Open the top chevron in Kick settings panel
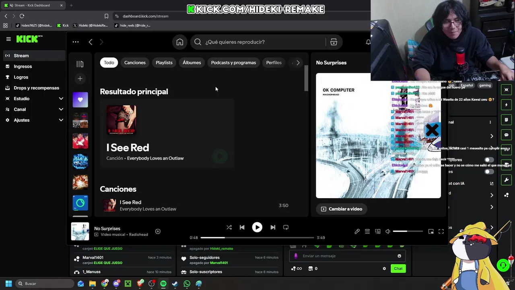 (492, 136)
